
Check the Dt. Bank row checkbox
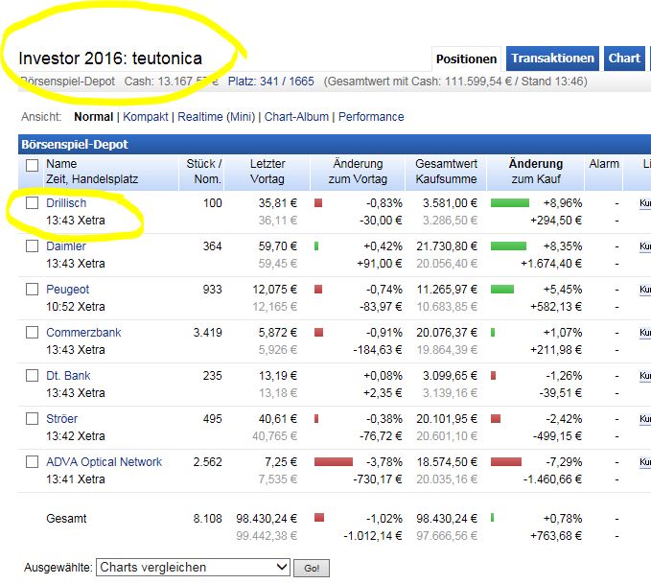click(32, 376)
